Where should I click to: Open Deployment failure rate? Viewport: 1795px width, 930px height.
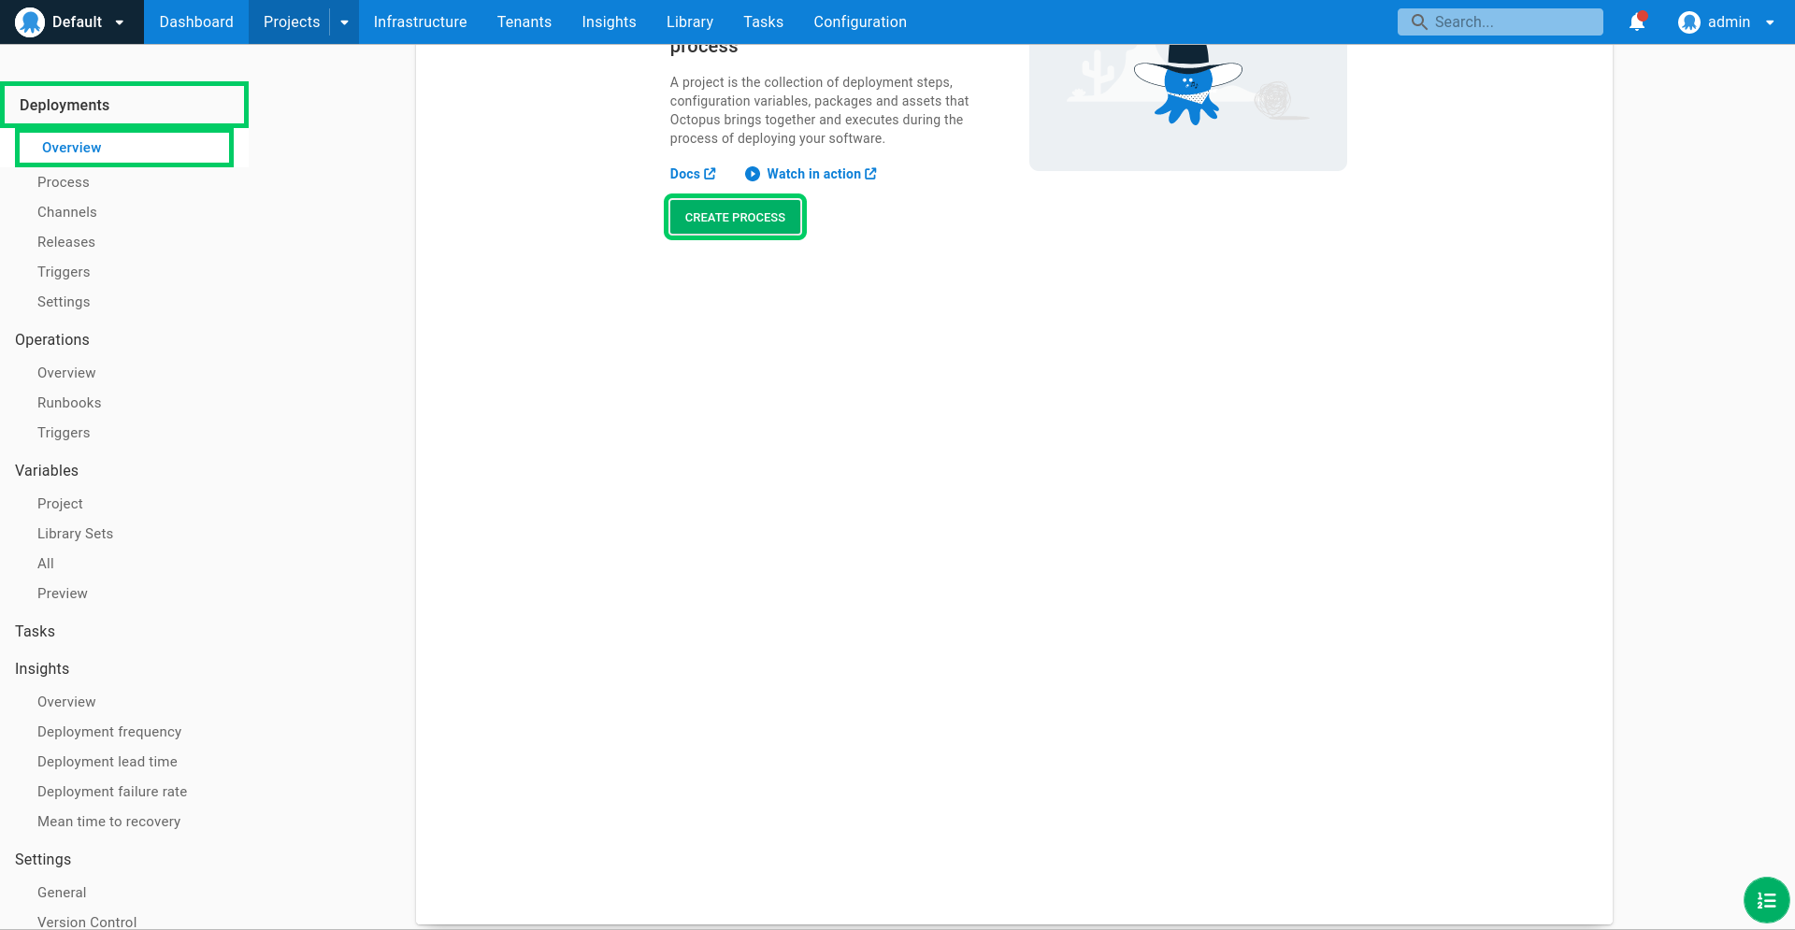tap(112, 792)
